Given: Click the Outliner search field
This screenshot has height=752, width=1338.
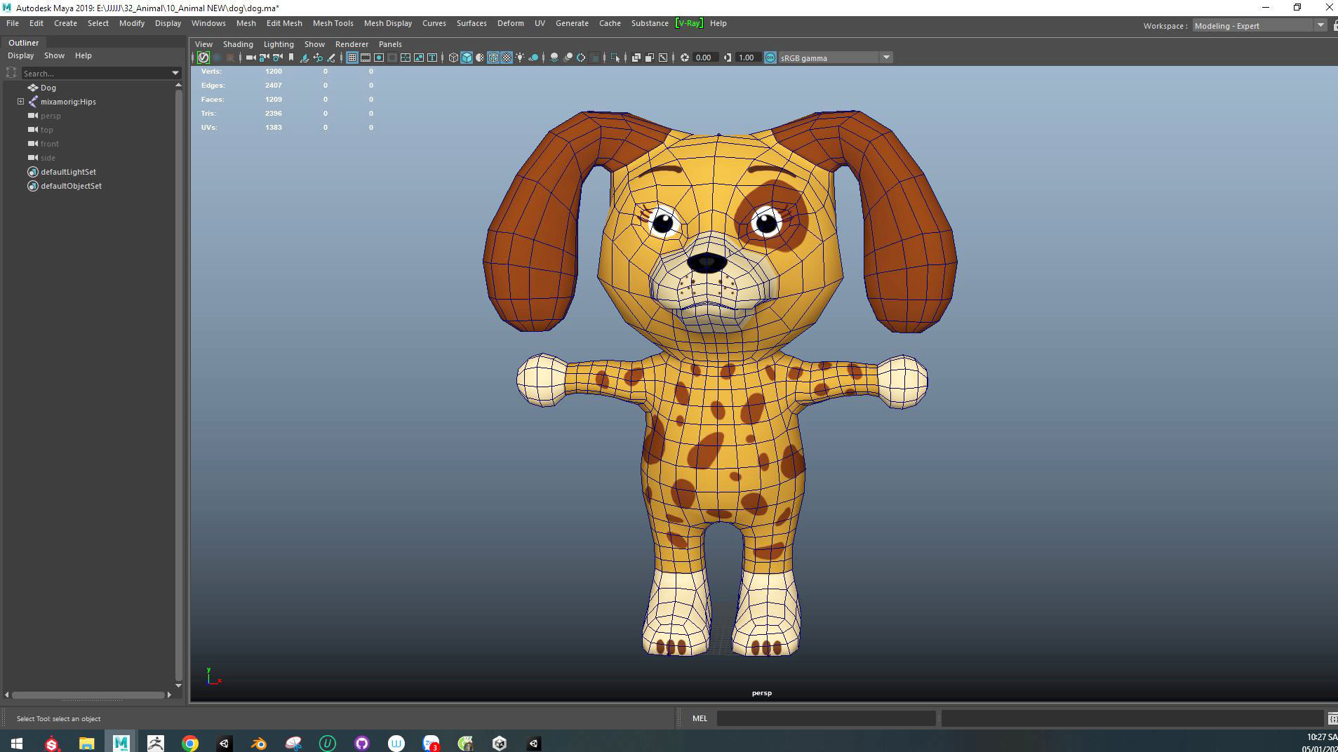Looking at the screenshot, I should pos(96,73).
